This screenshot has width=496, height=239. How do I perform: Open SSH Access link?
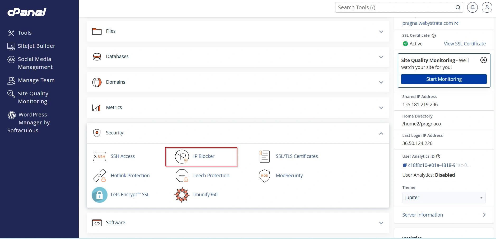pyautogui.click(x=123, y=156)
